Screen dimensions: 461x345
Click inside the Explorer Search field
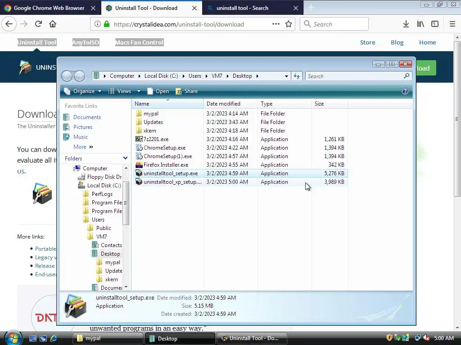click(x=354, y=76)
